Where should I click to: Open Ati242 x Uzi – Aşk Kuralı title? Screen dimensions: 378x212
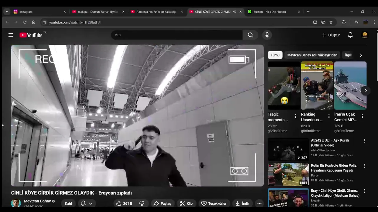click(x=330, y=143)
